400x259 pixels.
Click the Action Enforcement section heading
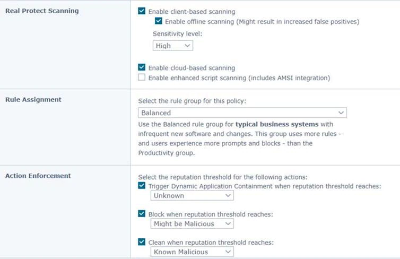pyautogui.click(x=38, y=176)
